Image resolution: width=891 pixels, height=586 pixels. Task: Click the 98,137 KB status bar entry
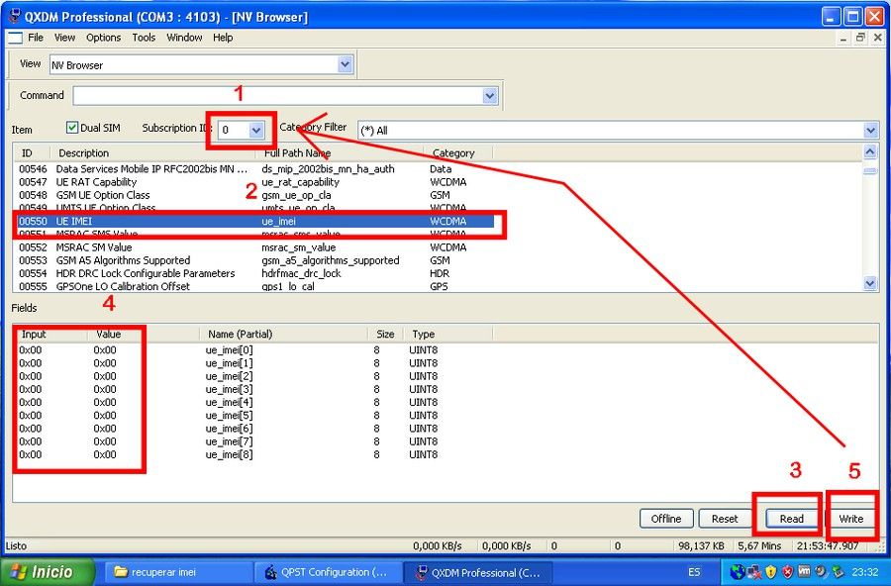click(x=701, y=545)
